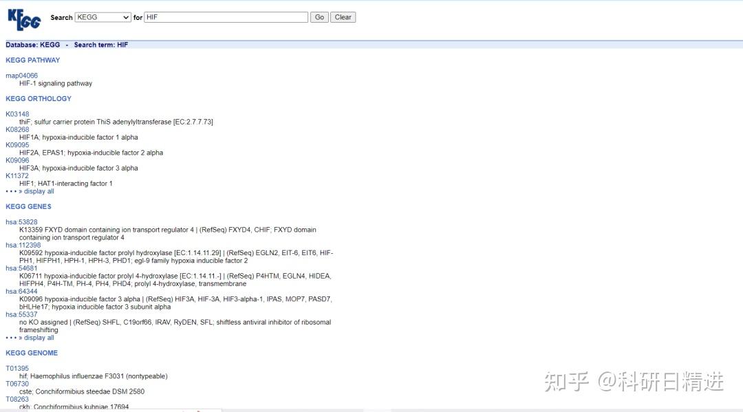Image resolution: width=743 pixels, height=412 pixels.
Task: Click text 'K09592 hypoxia-inducible factor prolyl hydroxylase'
Action: pyautogui.click(x=96, y=253)
